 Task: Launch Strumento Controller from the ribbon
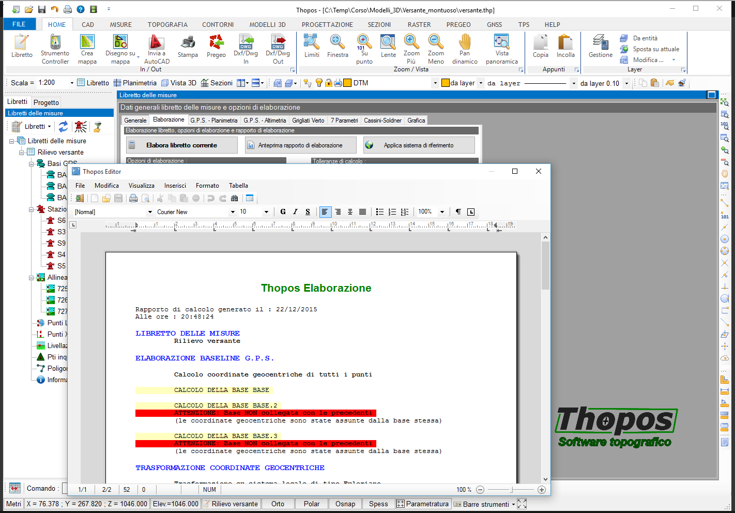(x=55, y=49)
